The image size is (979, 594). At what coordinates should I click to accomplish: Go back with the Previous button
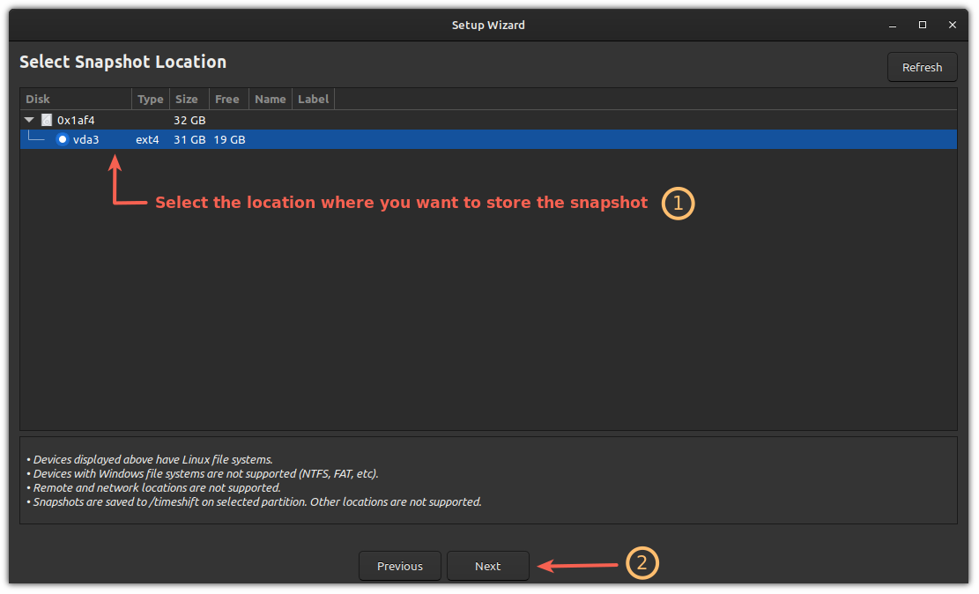click(x=399, y=566)
